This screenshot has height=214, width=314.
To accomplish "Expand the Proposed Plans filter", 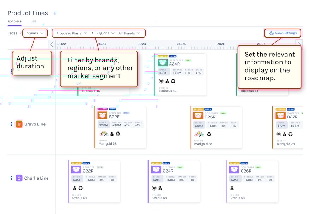I will pyautogui.click(x=71, y=33).
